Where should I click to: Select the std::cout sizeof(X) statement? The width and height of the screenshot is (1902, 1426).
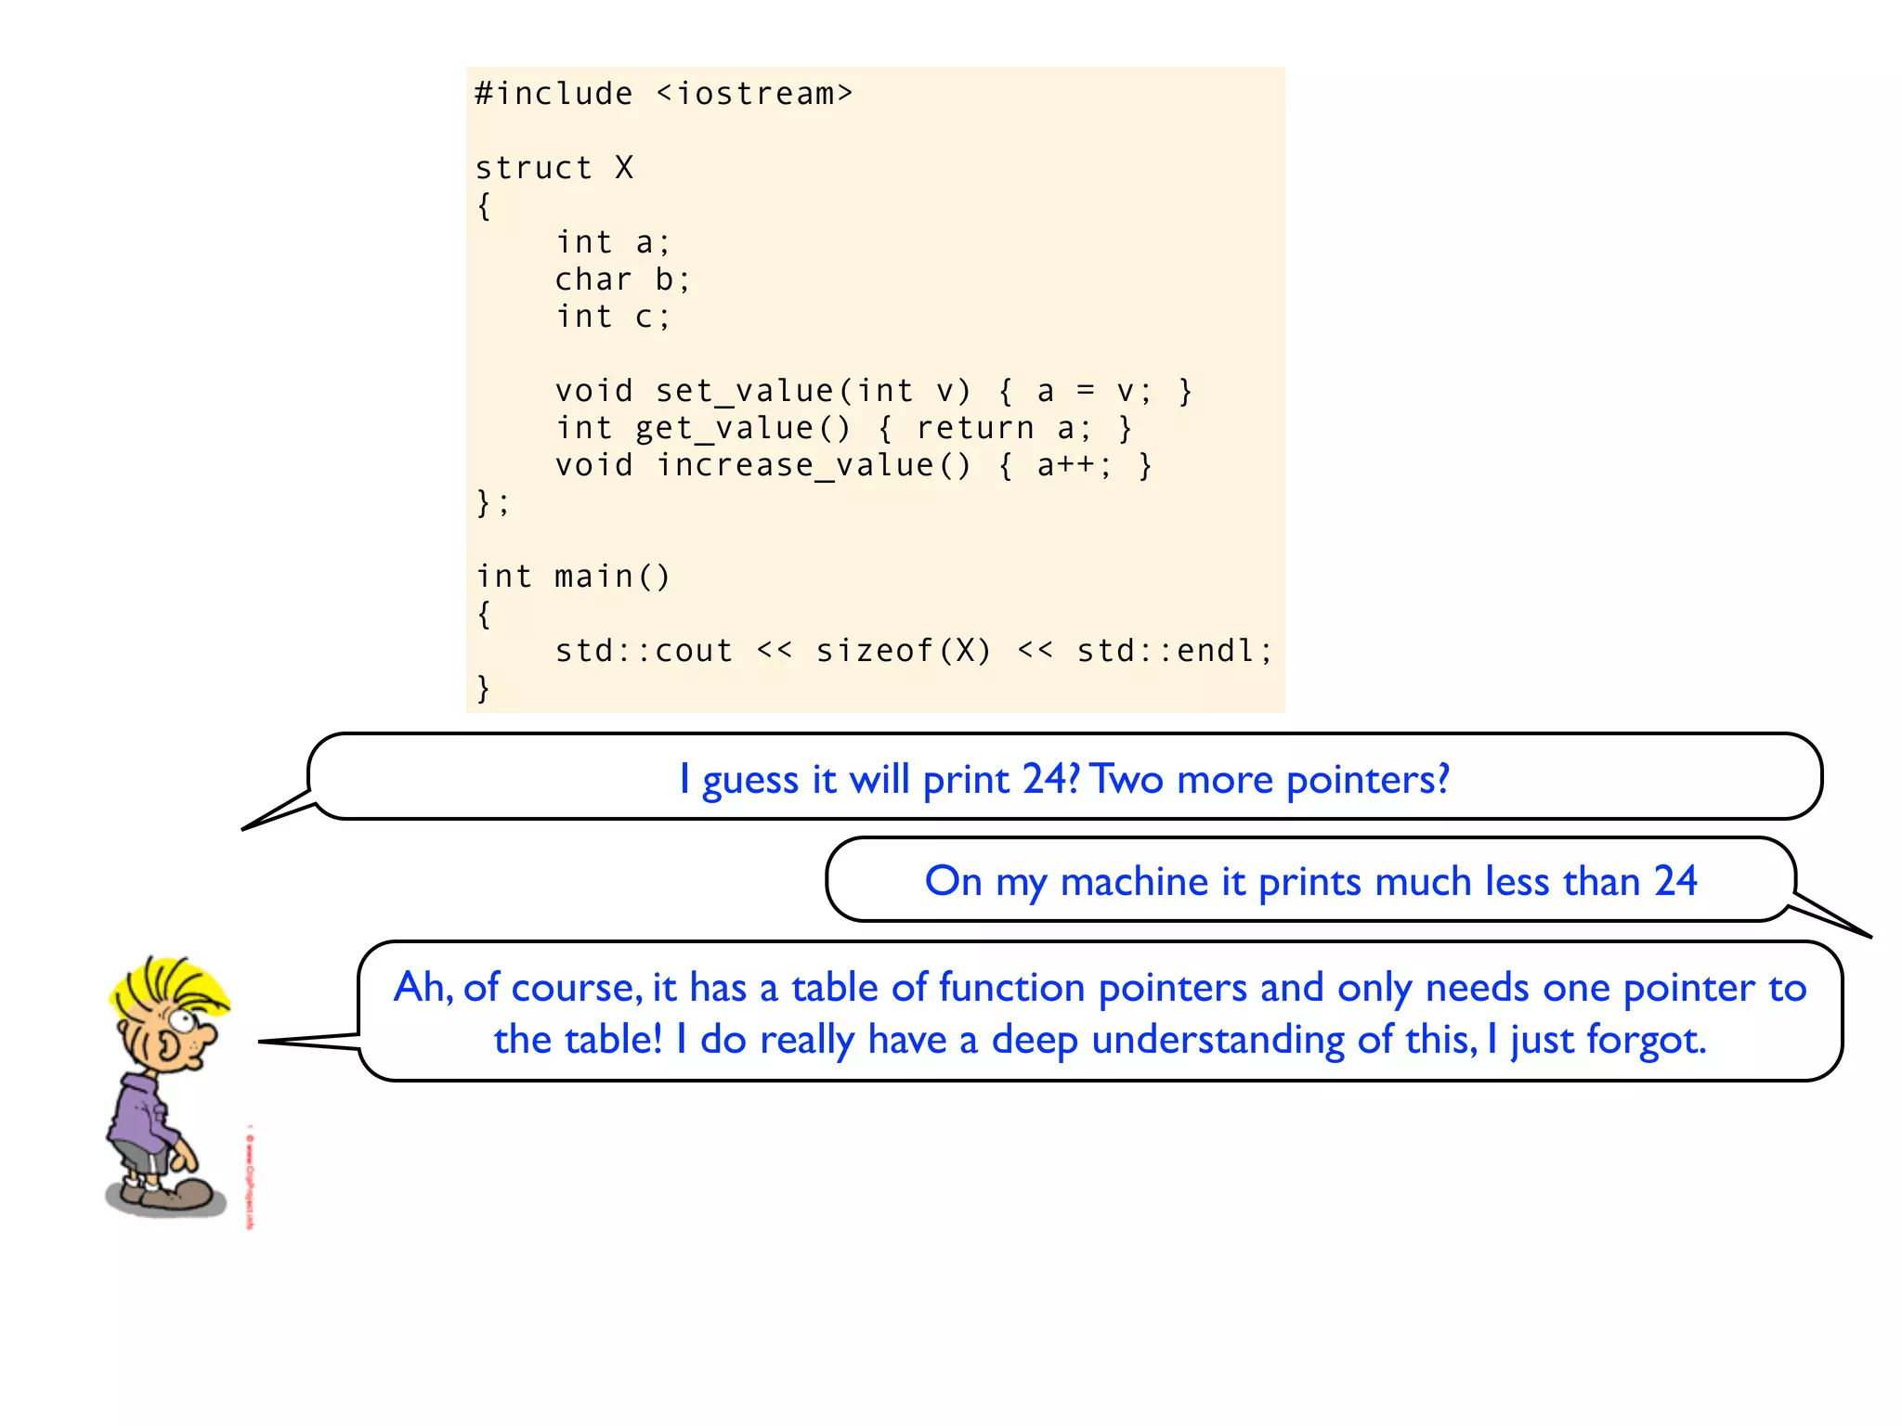(913, 651)
